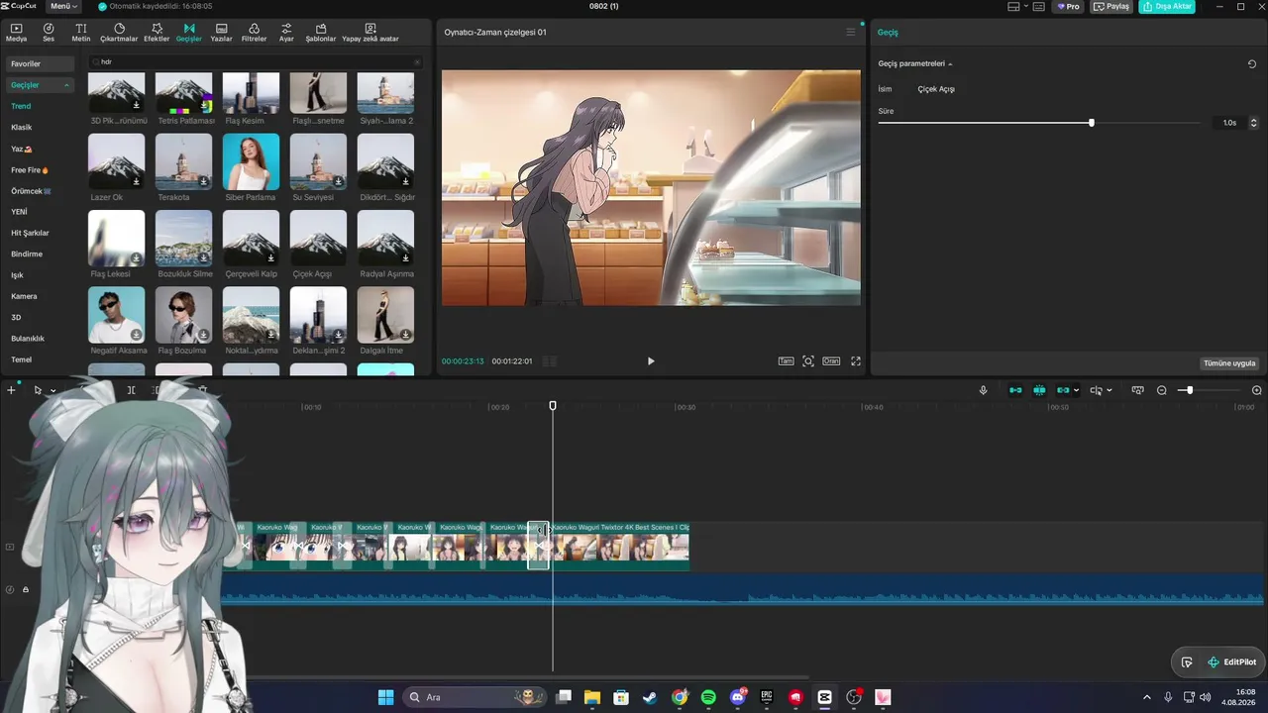Collapse the Geçişler category list
The width and height of the screenshot is (1268, 713).
pos(67,85)
